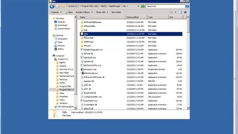This screenshot has width=238, height=134.
Task: Select the 80AgentUpgrade.exe file icon
Action: point(82,50)
